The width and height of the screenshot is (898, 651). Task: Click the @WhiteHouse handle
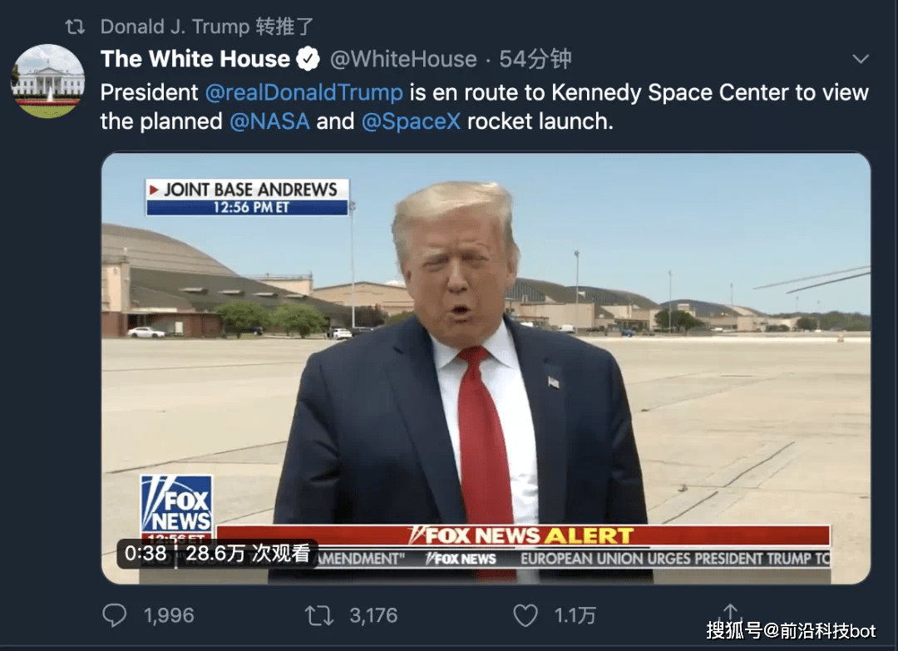tap(403, 59)
